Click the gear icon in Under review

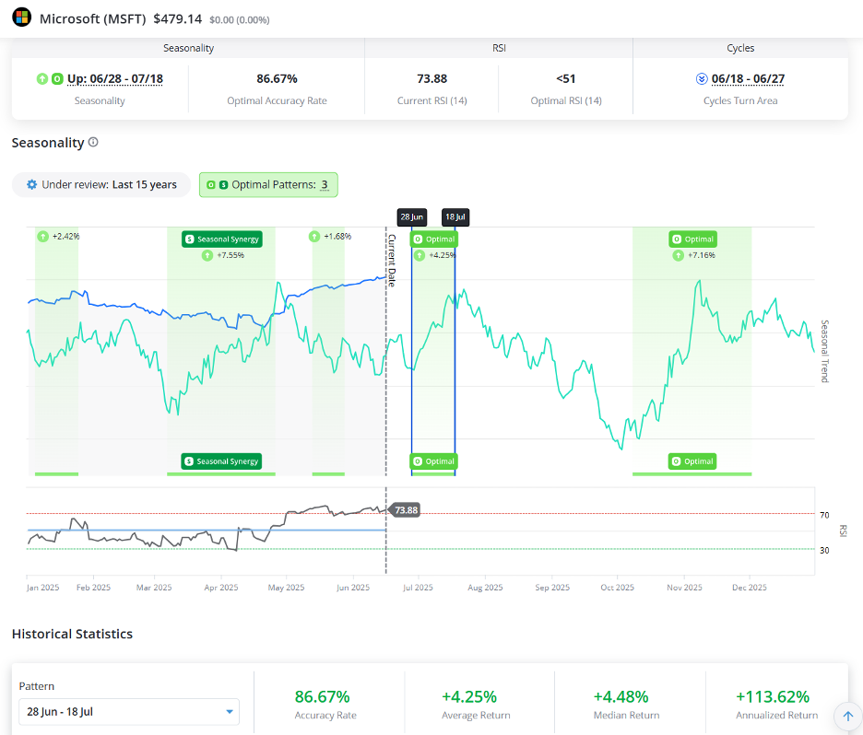point(32,185)
